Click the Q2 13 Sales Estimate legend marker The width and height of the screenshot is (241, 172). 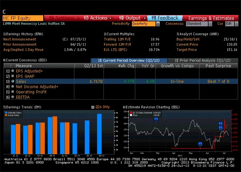click(131, 112)
